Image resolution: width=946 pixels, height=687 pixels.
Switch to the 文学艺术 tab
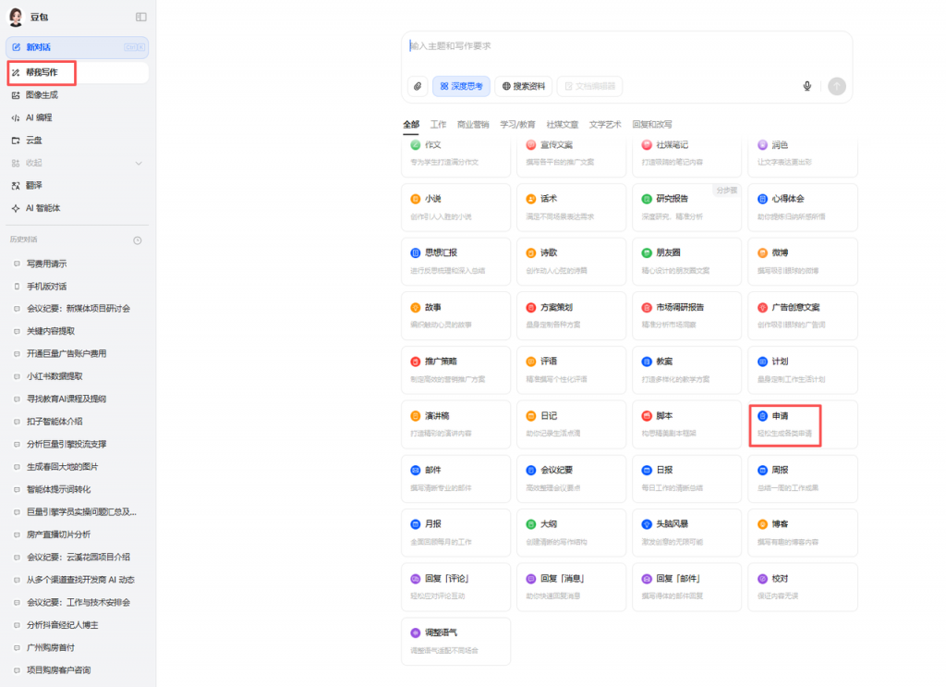pyautogui.click(x=605, y=124)
